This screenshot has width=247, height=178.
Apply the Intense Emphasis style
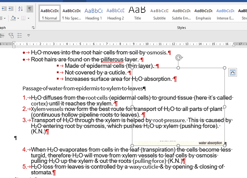[x=225, y=13]
